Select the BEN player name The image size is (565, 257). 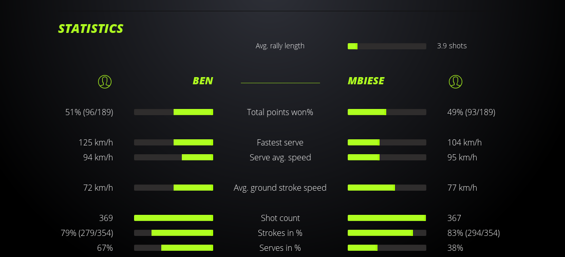202,81
